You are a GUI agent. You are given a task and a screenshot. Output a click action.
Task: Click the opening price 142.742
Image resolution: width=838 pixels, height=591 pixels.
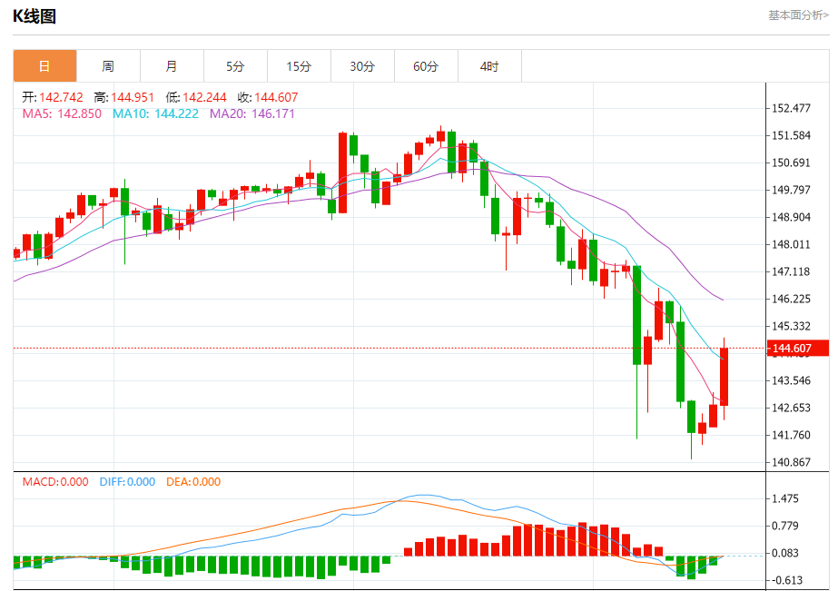click(x=61, y=97)
